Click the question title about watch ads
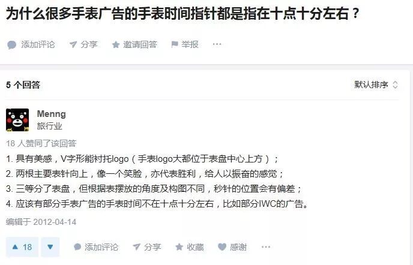413x265 pixels. 182,13
